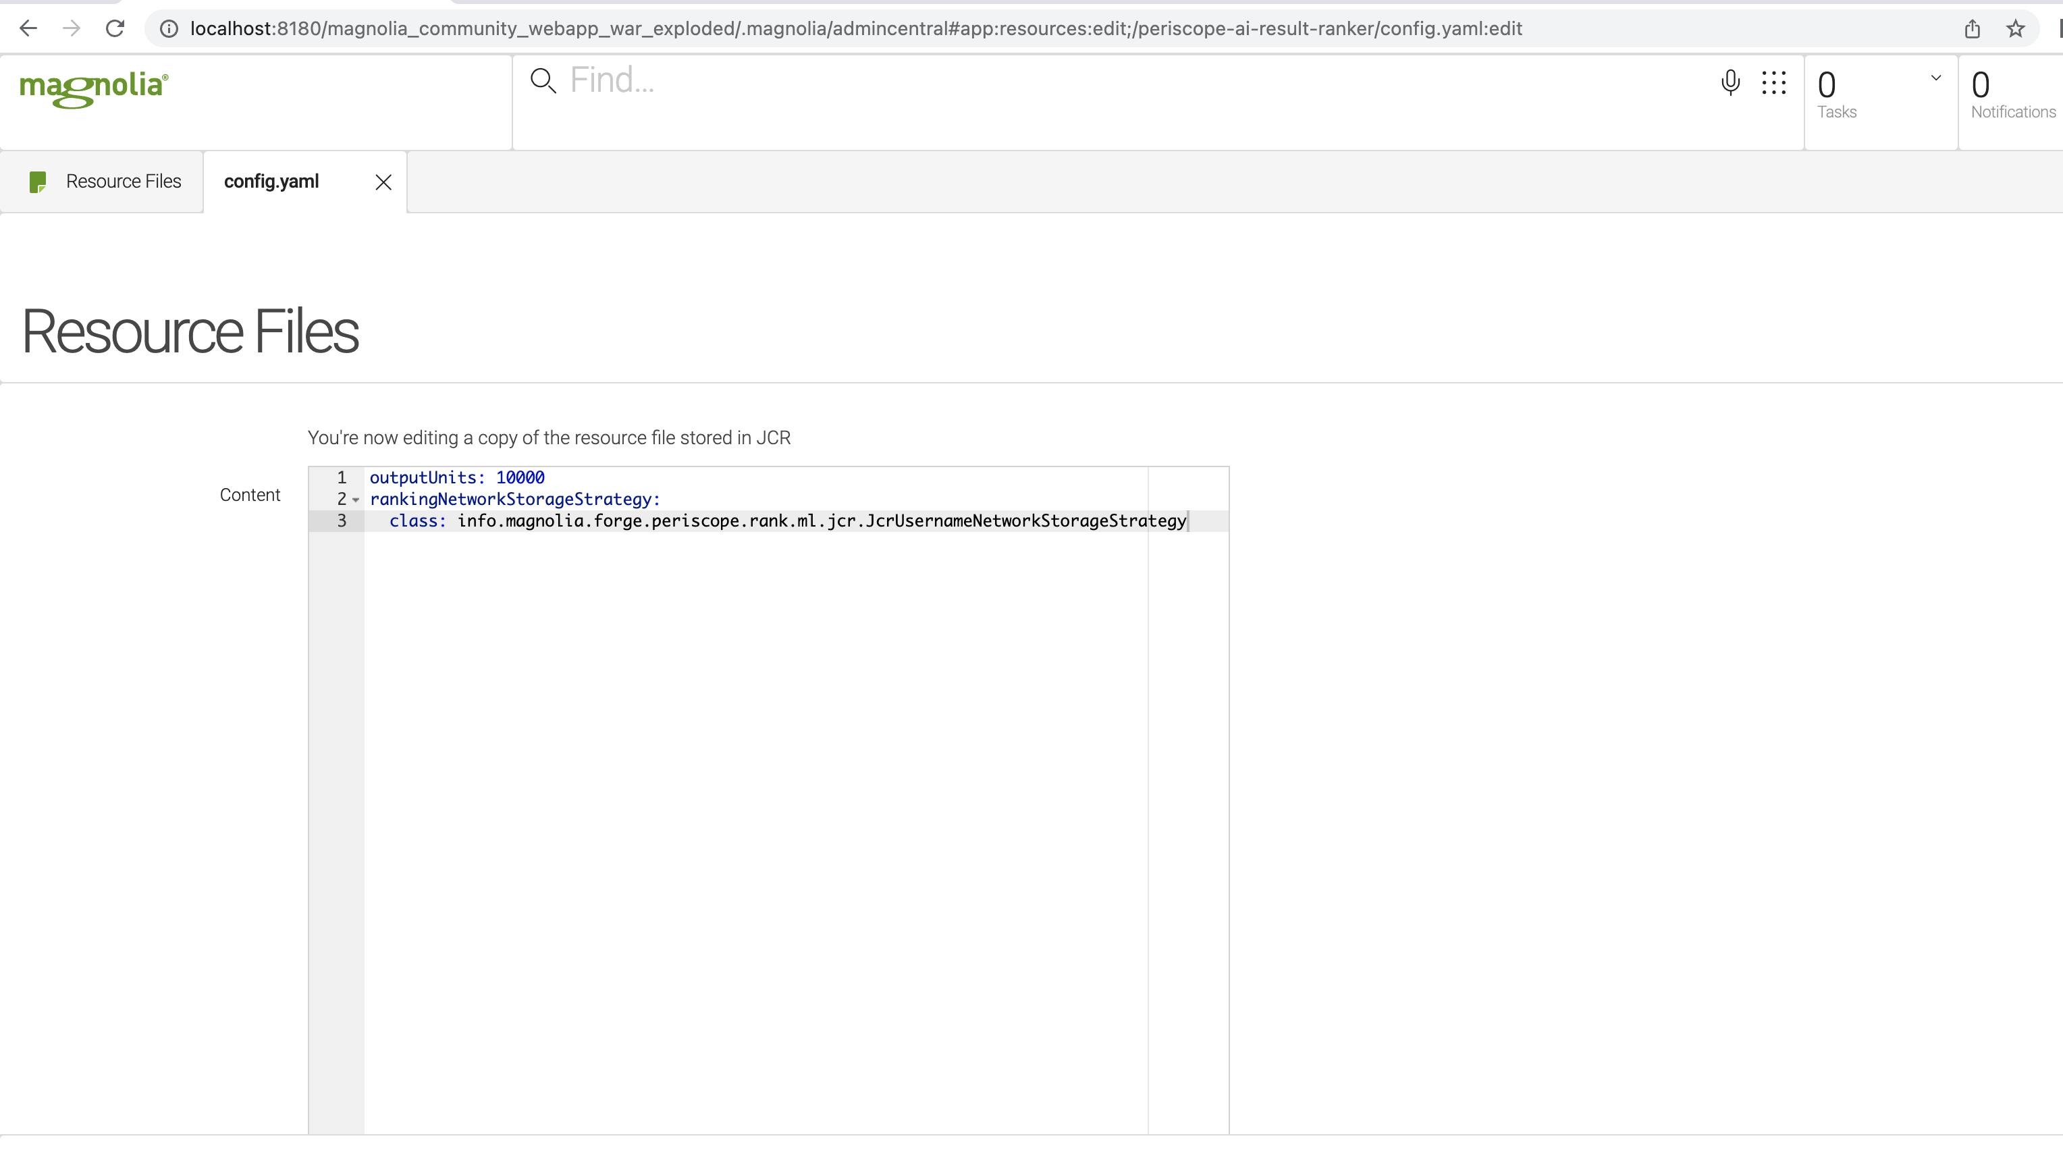Image resolution: width=2063 pixels, height=1149 pixels.
Task: Click the browser address bar URL
Action: [855, 29]
